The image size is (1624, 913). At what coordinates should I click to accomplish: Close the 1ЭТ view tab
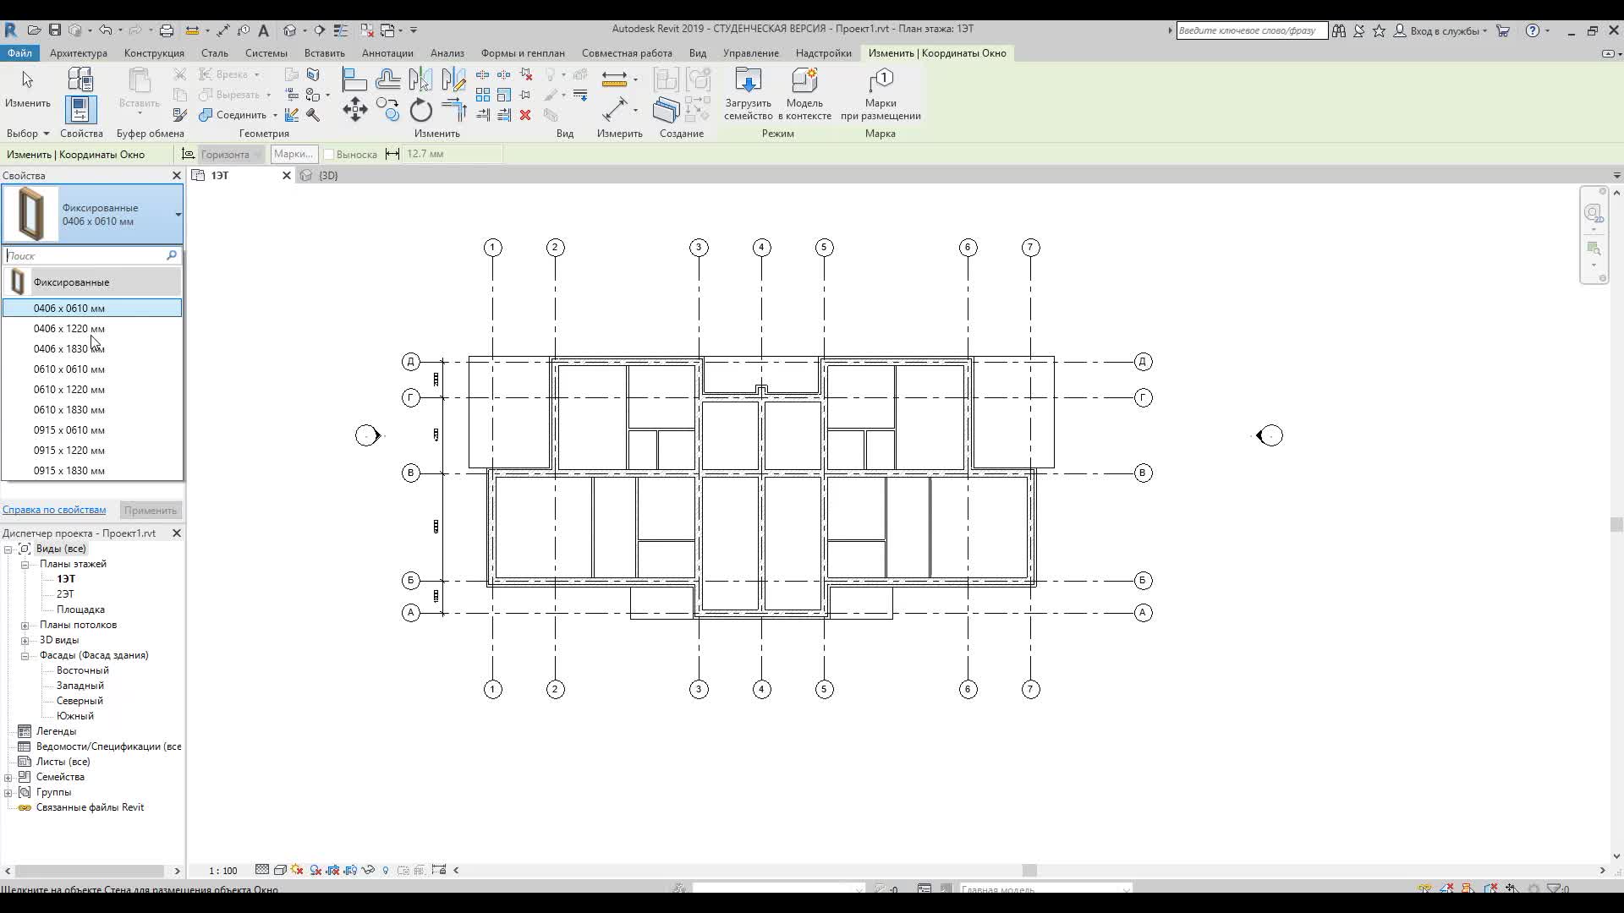pos(286,176)
